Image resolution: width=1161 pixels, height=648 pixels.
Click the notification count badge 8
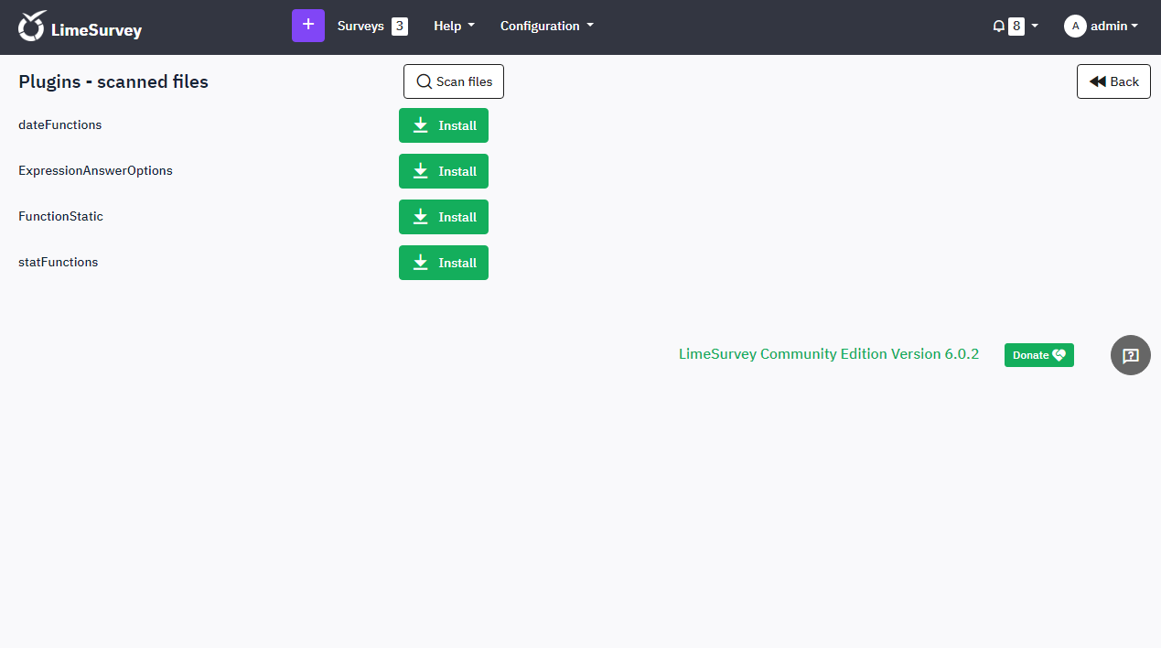(1016, 27)
